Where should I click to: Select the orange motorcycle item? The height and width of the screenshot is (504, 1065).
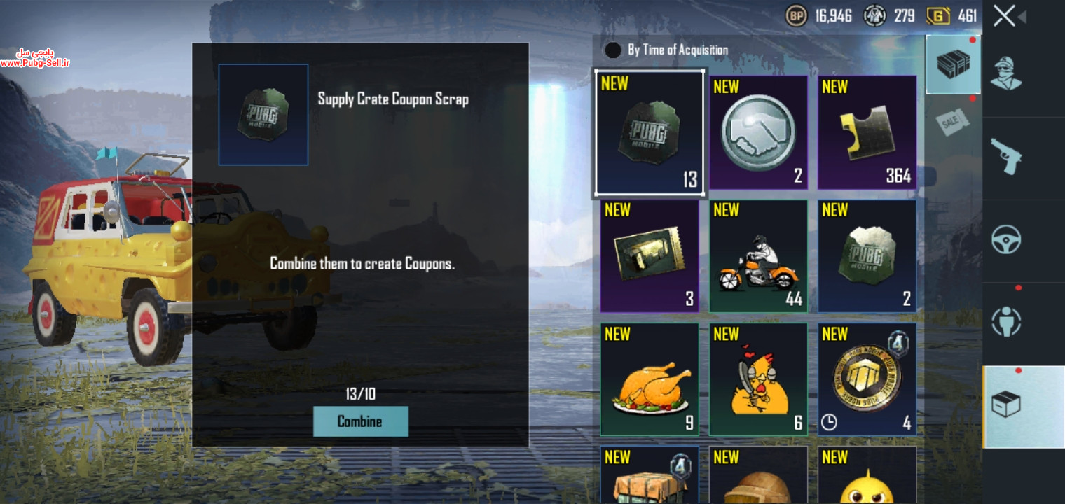coord(758,256)
